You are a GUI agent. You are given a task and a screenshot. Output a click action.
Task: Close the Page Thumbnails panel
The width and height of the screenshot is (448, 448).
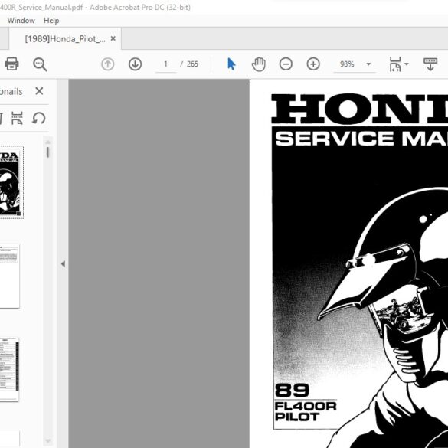click(39, 91)
